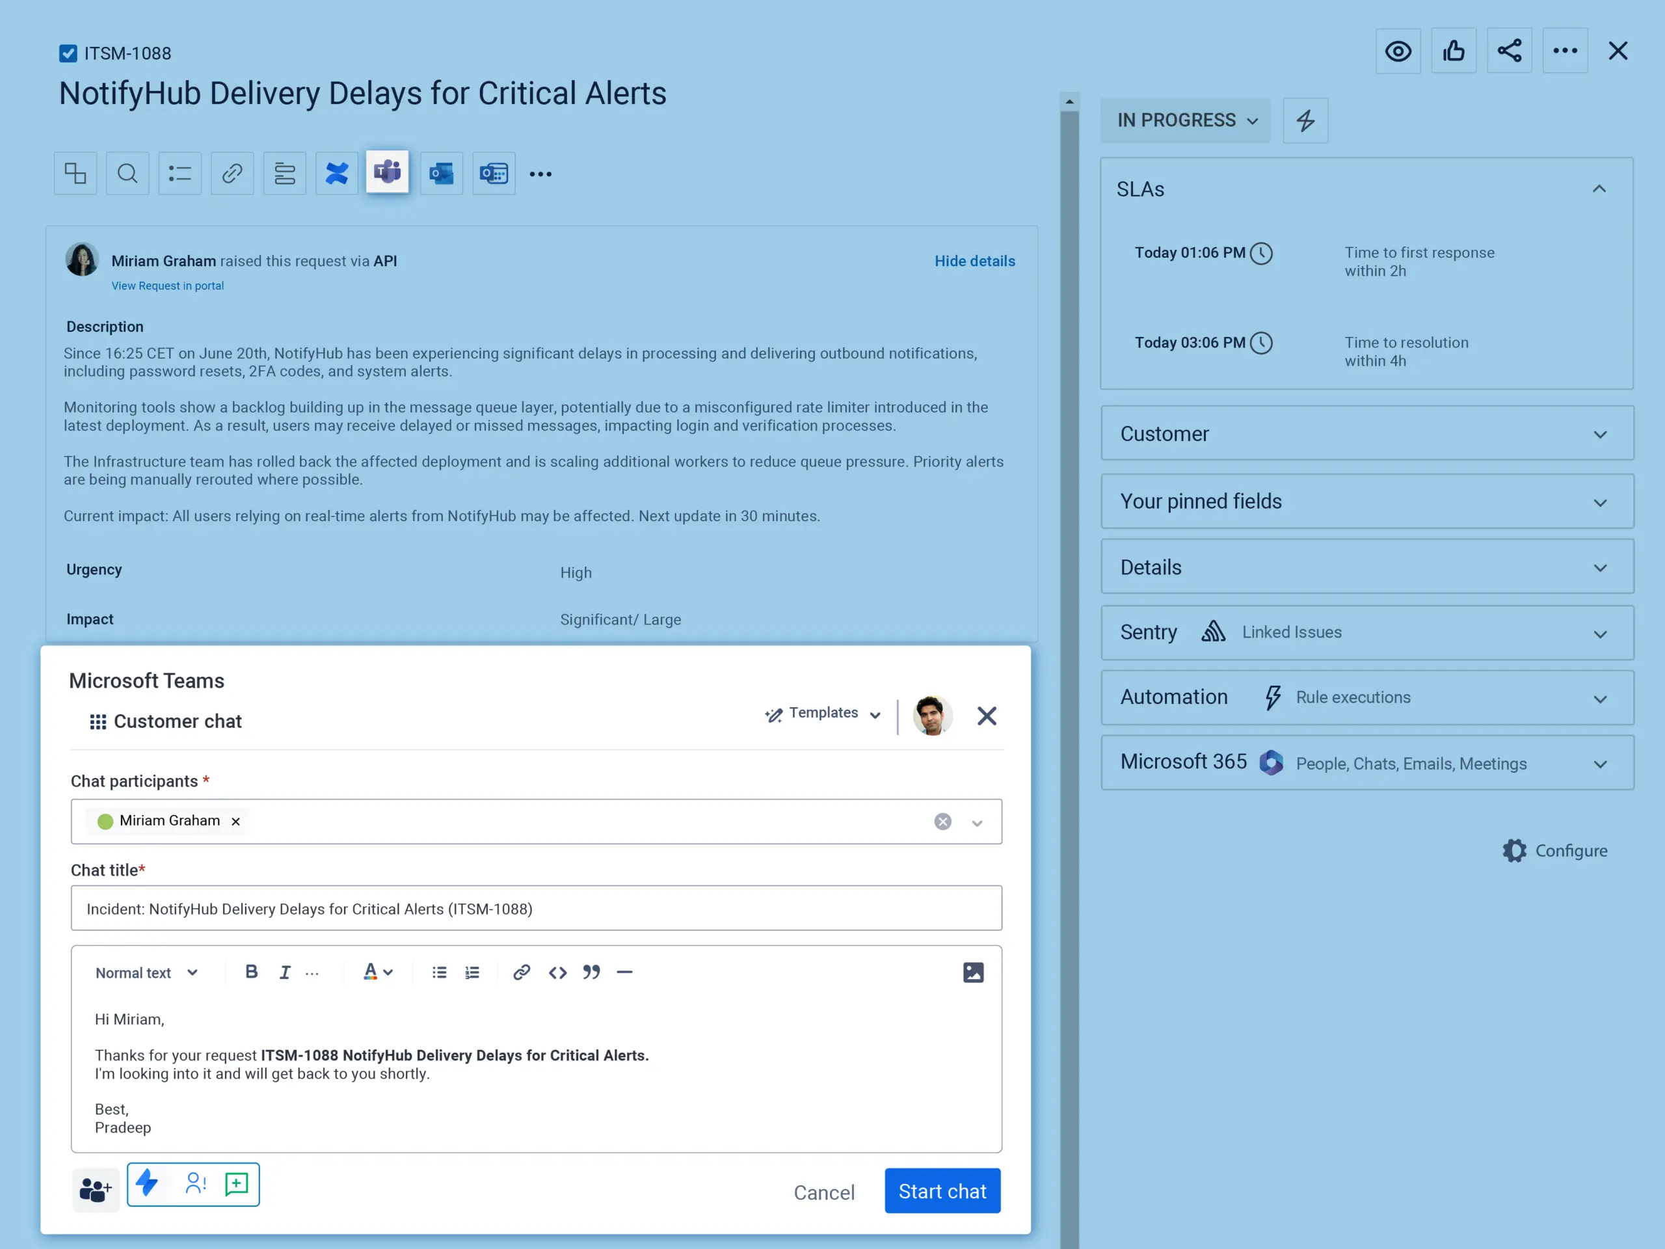Open the toolbar more options ellipsis

point(540,174)
